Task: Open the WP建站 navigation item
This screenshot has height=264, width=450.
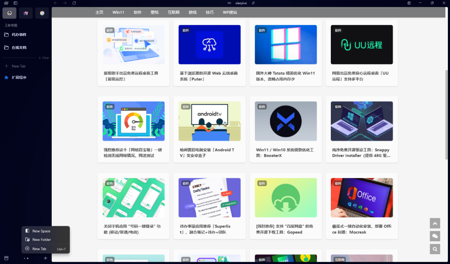Action: [230, 12]
